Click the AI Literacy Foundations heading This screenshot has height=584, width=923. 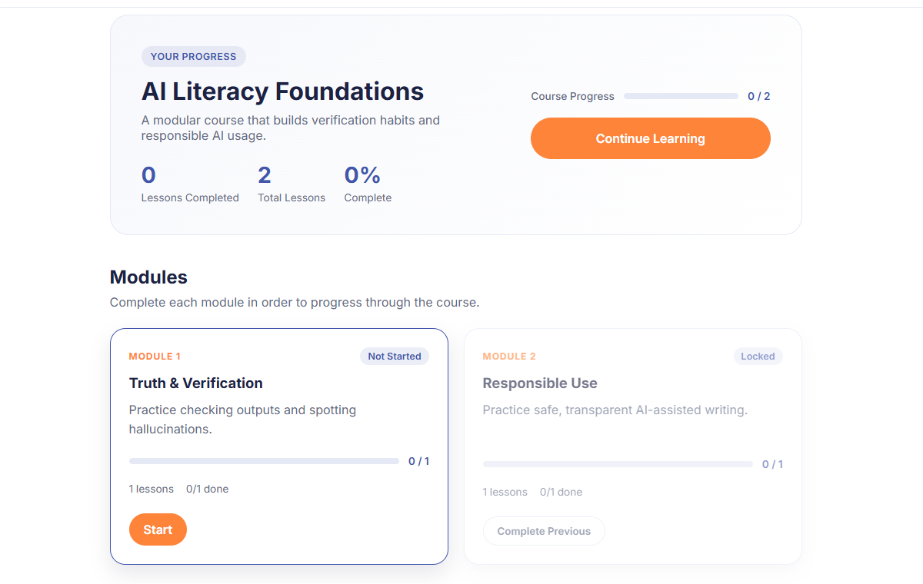282,91
